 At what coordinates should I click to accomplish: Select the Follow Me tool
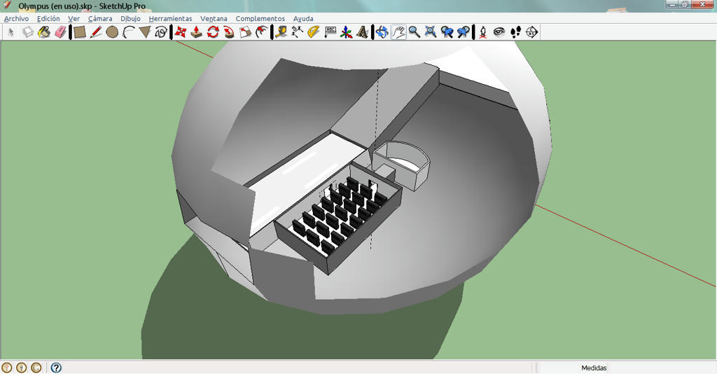pos(229,32)
